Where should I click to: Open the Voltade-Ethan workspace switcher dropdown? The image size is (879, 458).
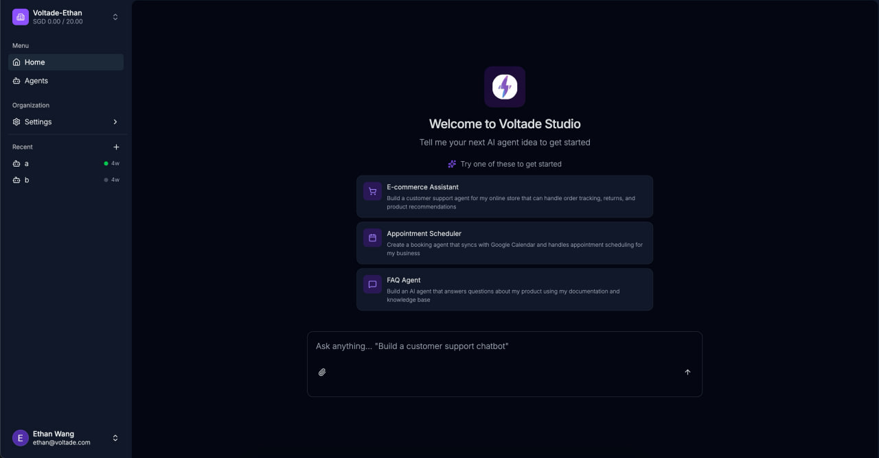[115, 17]
